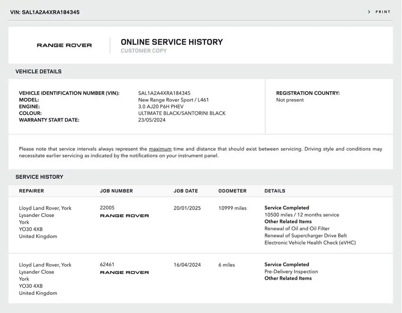Click the Engine label
This screenshot has height=313, width=402.
[30, 106]
